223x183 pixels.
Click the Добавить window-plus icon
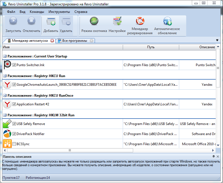pos(51,21)
